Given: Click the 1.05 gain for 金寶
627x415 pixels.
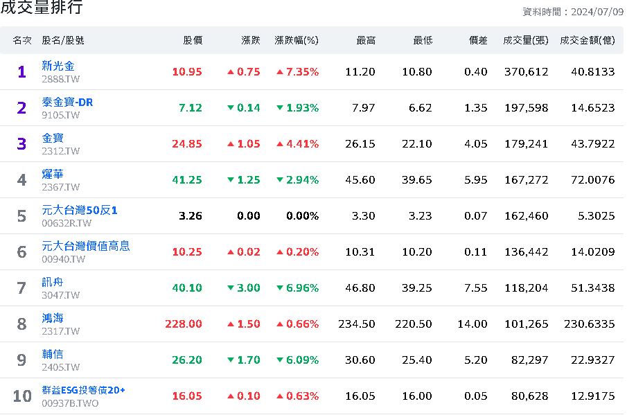Looking at the screenshot, I should (x=243, y=144).
